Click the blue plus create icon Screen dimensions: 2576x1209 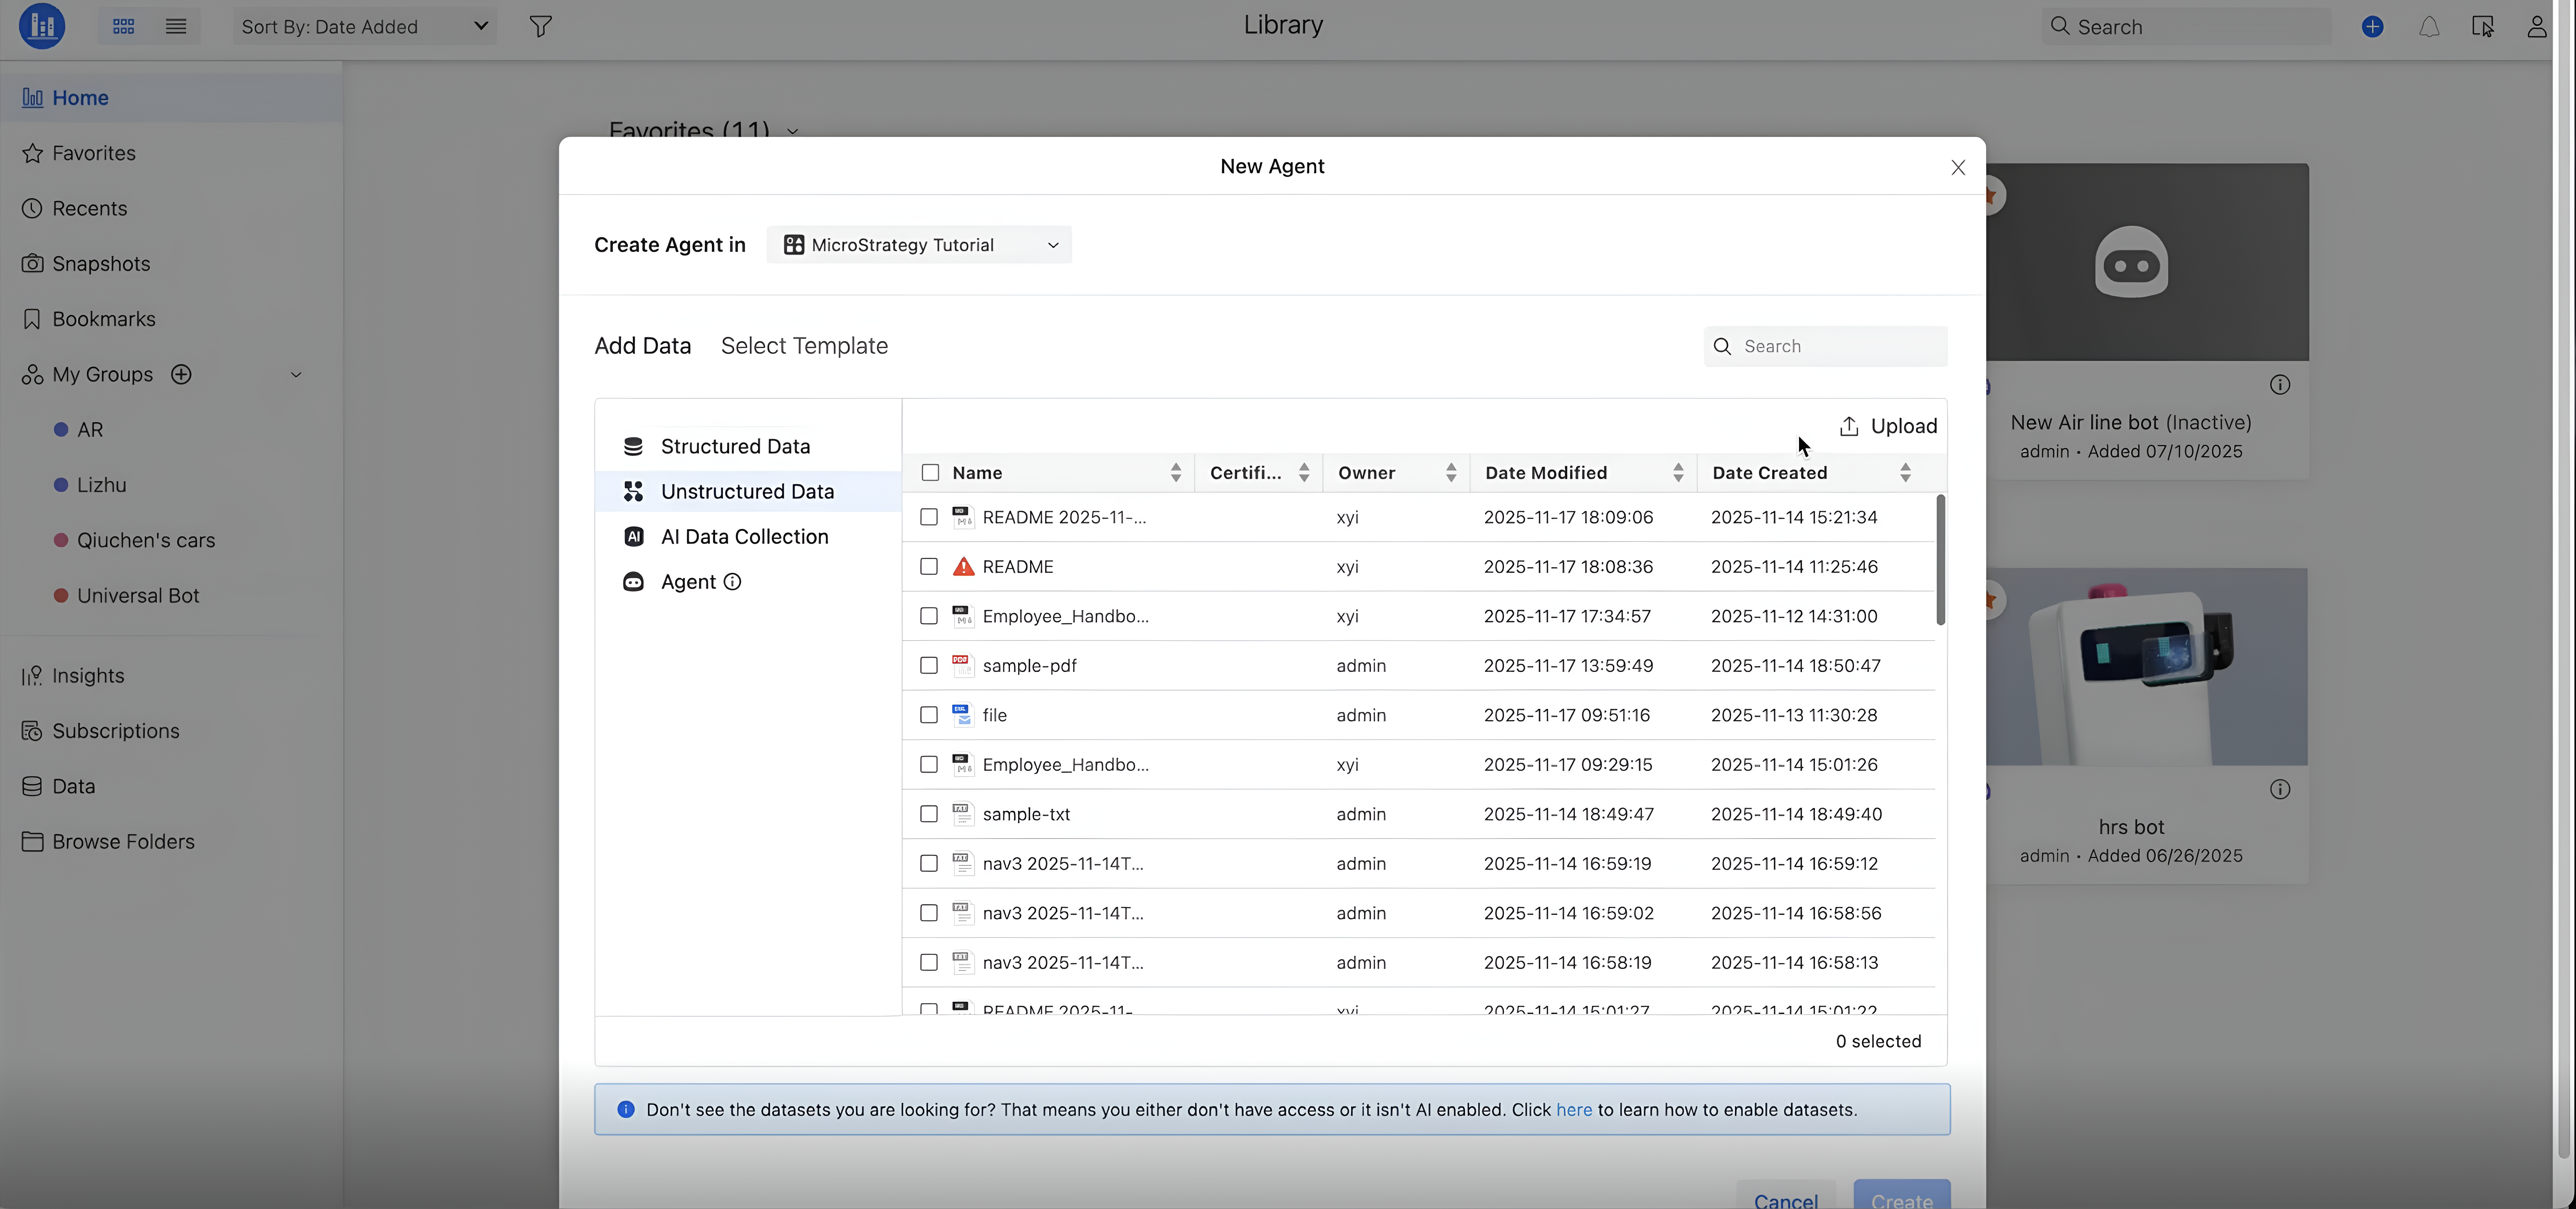pos(2372,27)
